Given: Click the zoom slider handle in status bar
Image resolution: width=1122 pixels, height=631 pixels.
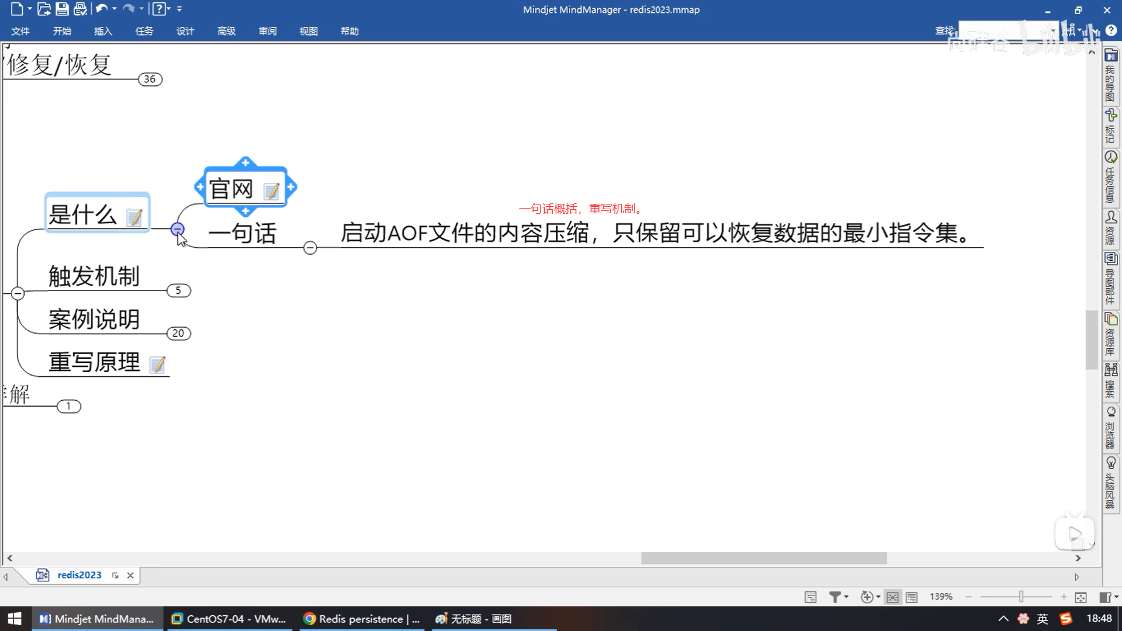Looking at the screenshot, I should click(x=1021, y=597).
